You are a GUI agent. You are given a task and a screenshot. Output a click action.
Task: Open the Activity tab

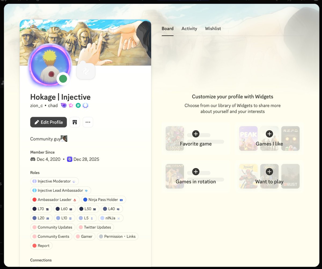[x=189, y=28]
